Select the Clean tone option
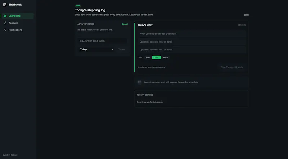This screenshot has height=159, width=288. (157, 57)
